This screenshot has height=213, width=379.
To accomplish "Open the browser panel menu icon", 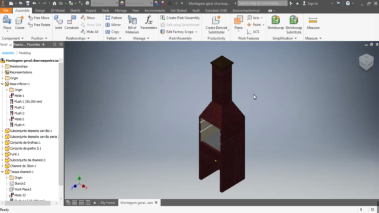I will [x=61, y=44].
